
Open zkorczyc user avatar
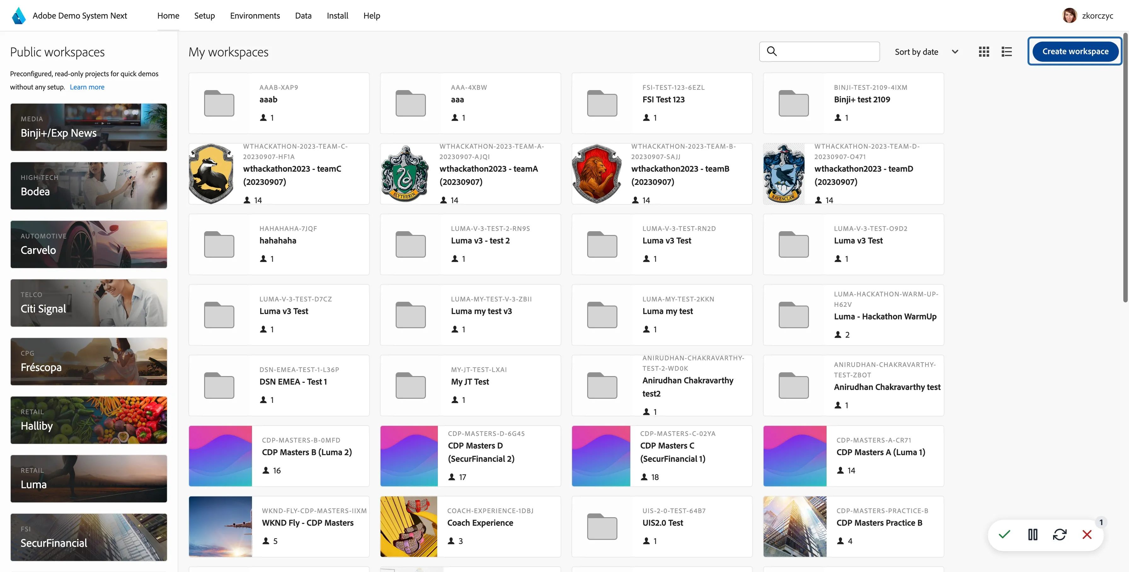click(x=1069, y=15)
